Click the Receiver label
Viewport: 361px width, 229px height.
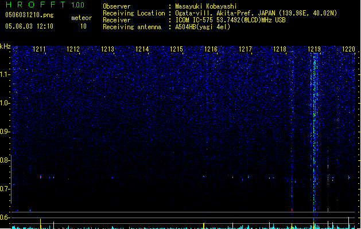tap(117, 20)
